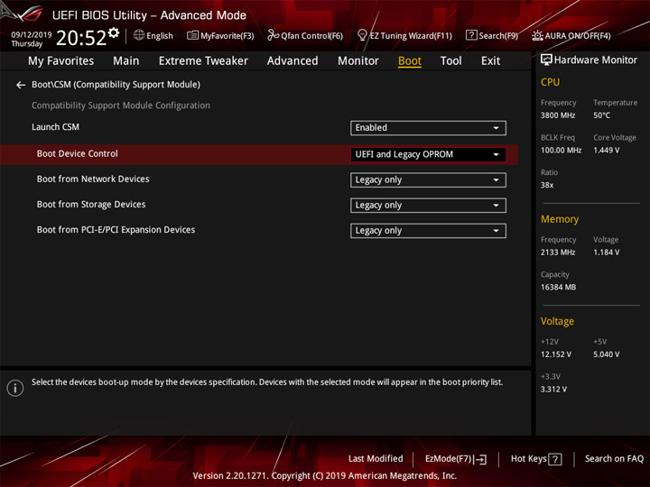Viewport: 650px width, 487px height.
Task: Go back using the left arrow
Action: (21, 85)
